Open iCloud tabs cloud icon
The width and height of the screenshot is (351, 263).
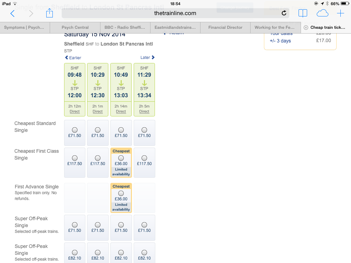pos(322,13)
